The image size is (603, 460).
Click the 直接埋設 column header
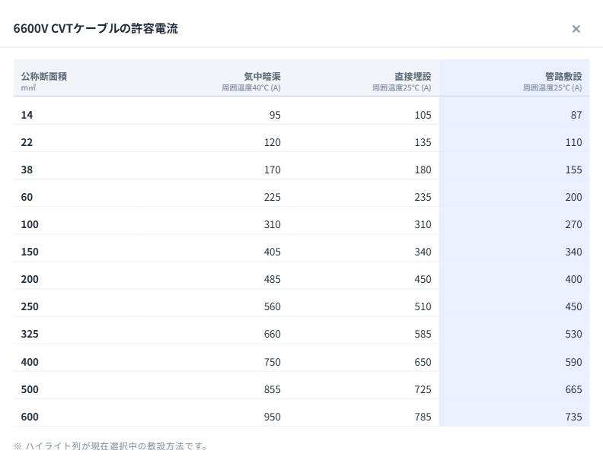click(413, 76)
